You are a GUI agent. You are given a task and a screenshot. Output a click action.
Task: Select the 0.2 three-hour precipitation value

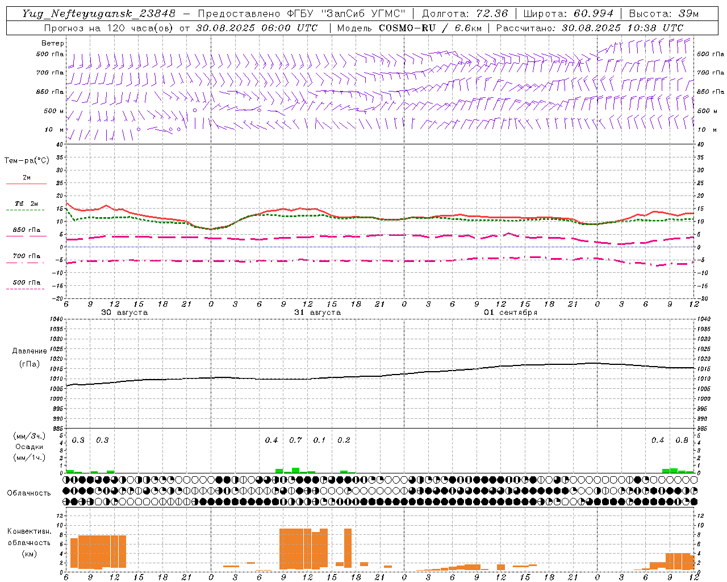tap(344, 440)
